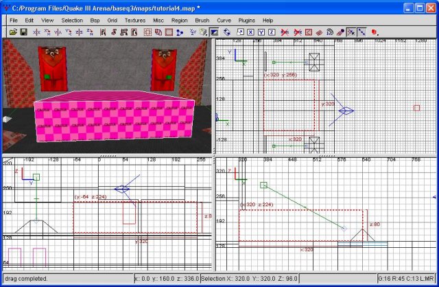Click the blue free-rotate arrows icon
Viewport: 439px width, 287px height.
tap(227, 32)
